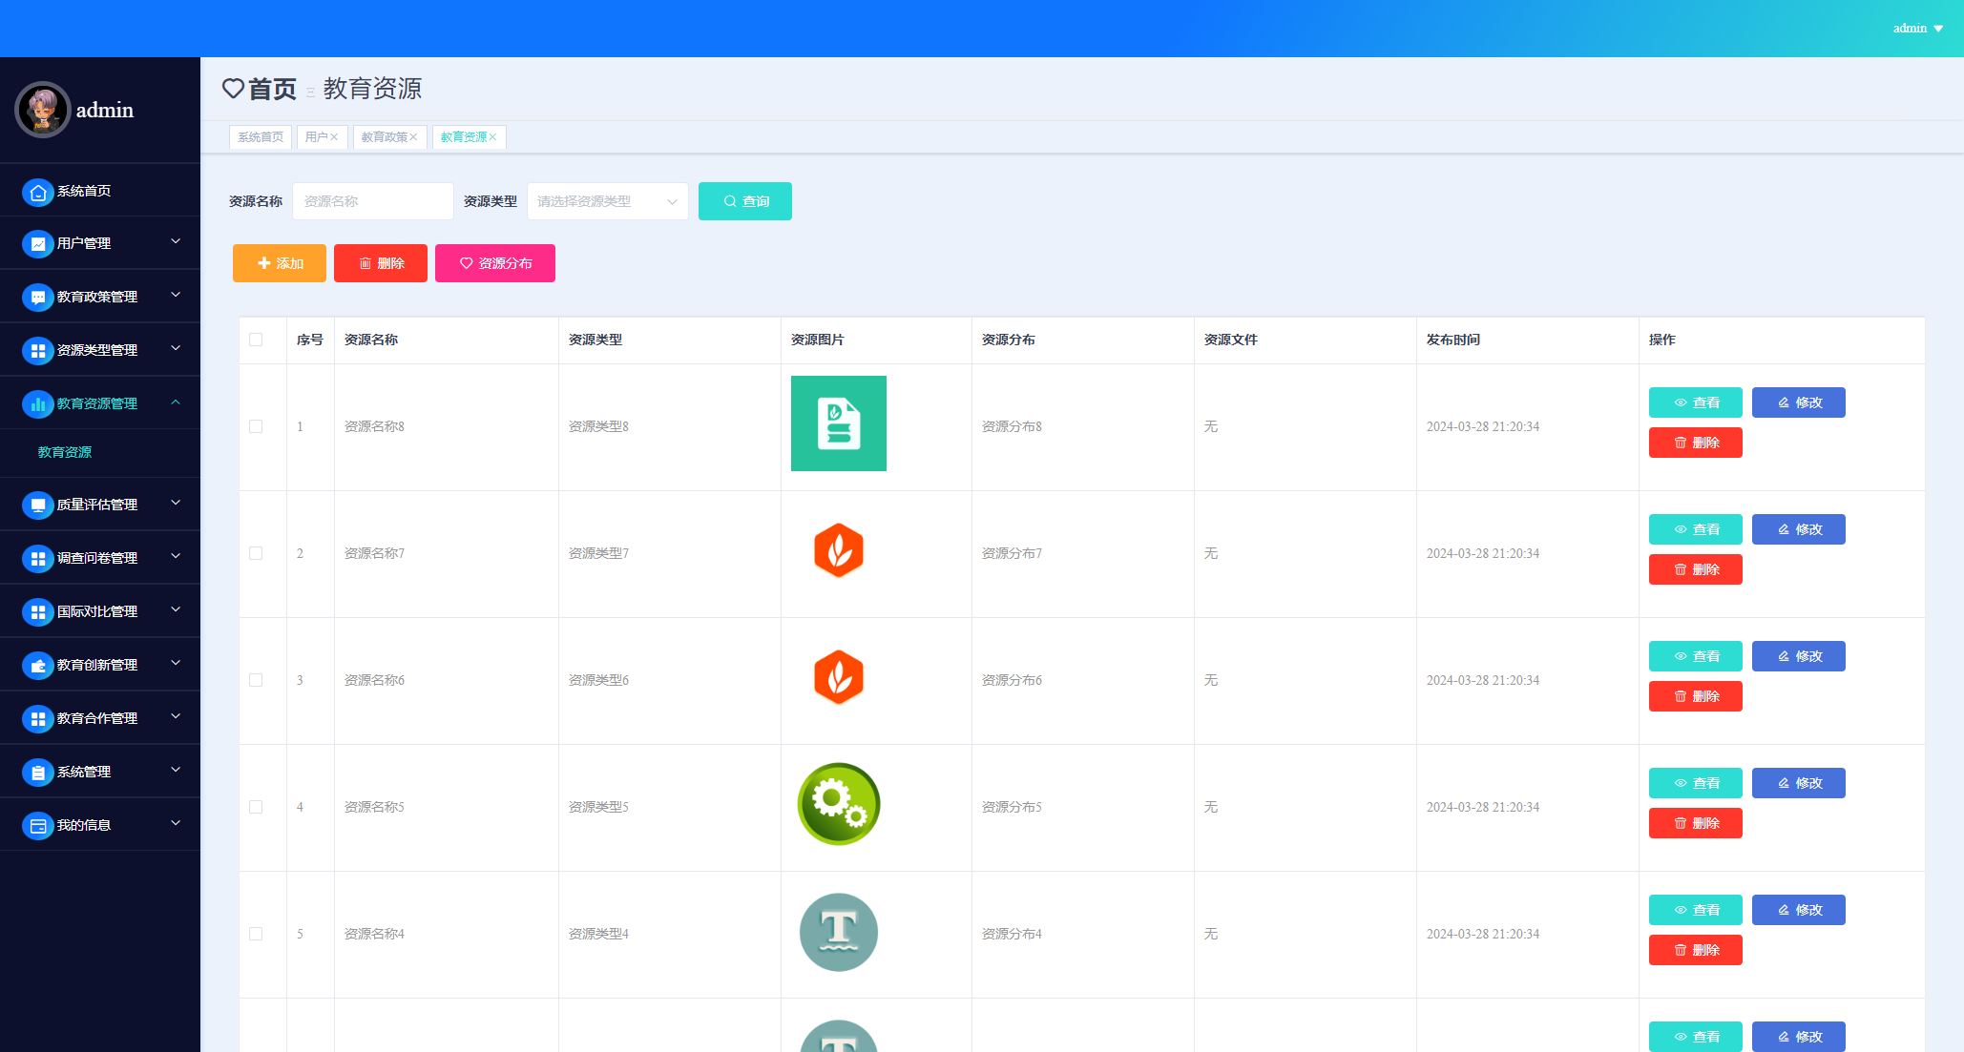
Task: Toggle the select-all checkbox in table header
Action: [x=256, y=340]
